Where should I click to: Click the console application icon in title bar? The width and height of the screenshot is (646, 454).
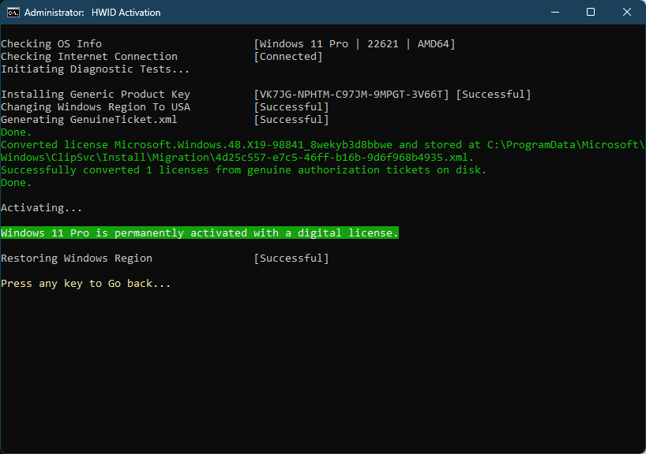pos(13,12)
